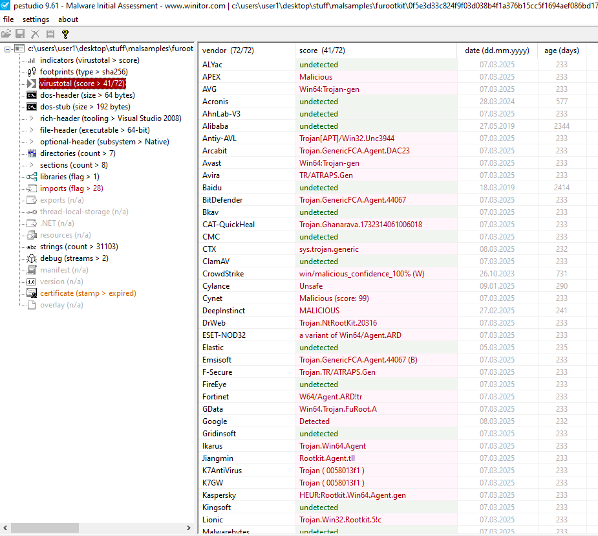Sort by the vendor column header
This screenshot has width=598, height=536.
(247, 50)
